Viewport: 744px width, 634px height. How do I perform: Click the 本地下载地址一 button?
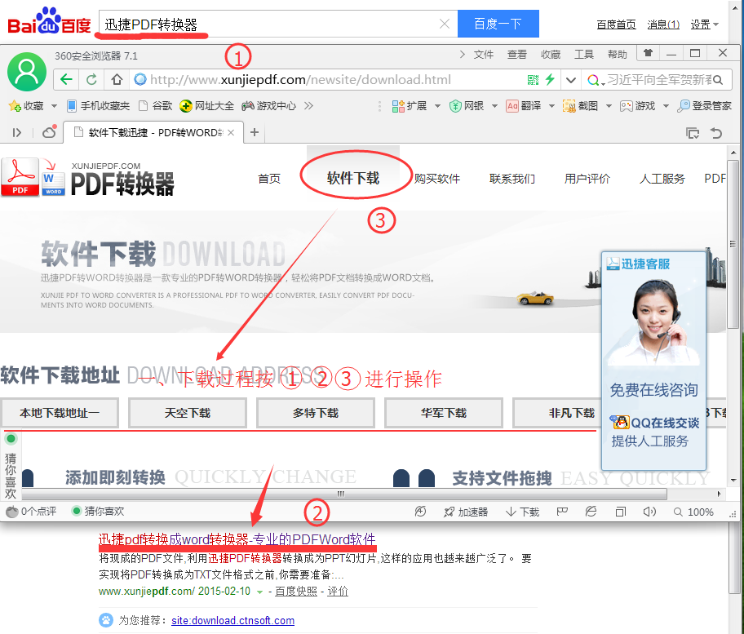(60, 413)
